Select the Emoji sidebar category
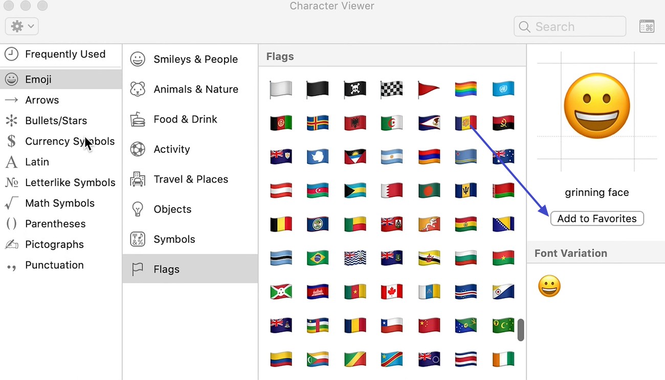 [x=61, y=79]
